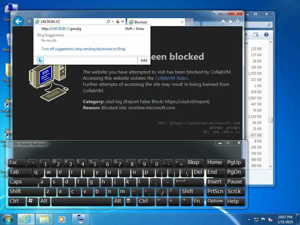The width and height of the screenshot is (300, 225).
Task: Toggle the right Shift key on keyboard
Action: (192, 192)
